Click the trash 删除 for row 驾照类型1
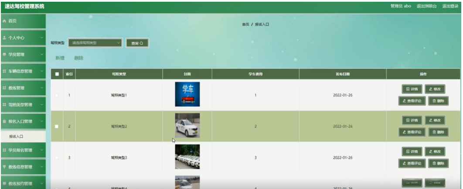 438,101
